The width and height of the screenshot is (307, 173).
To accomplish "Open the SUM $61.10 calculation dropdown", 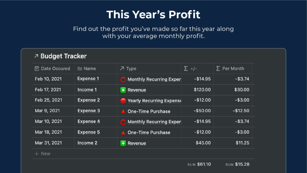I will 199,164.
